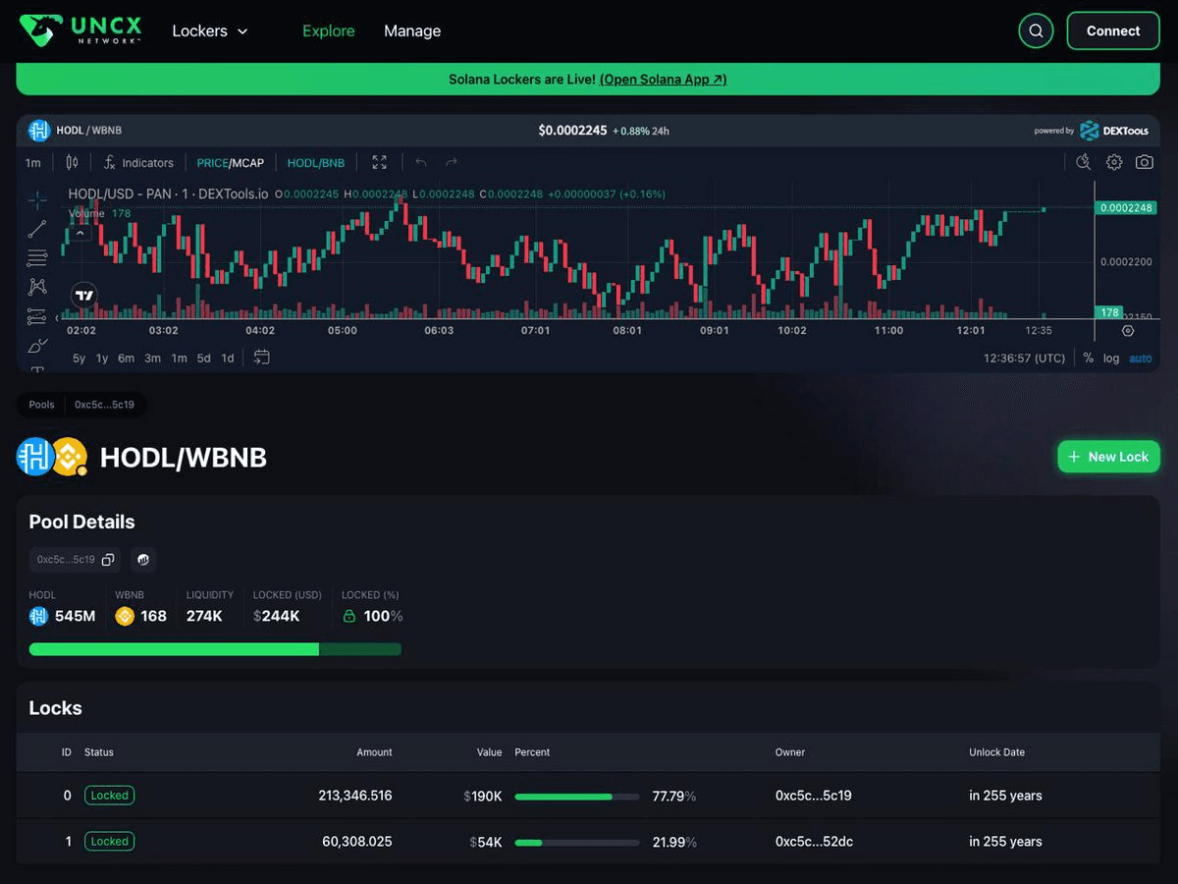Viewport: 1178px width, 884px height.
Task: Open the timezone selector 12:36:57 (UTC)
Action: pyautogui.click(x=1024, y=358)
